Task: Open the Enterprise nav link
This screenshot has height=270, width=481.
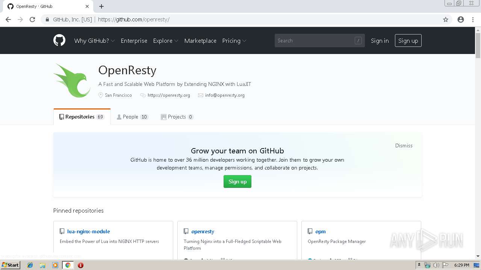Action: point(134,40)
